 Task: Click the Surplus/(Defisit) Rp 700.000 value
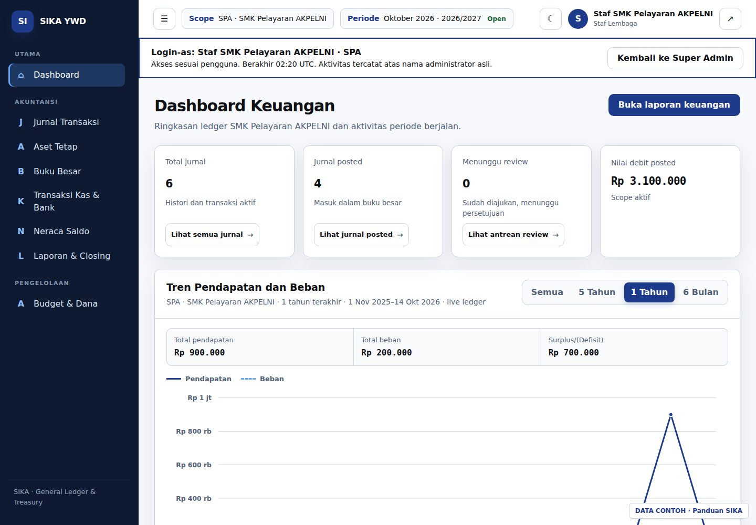(x=573, y=353)
